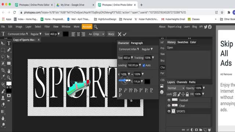Toggle Small Caps style

tap(136, 91)
